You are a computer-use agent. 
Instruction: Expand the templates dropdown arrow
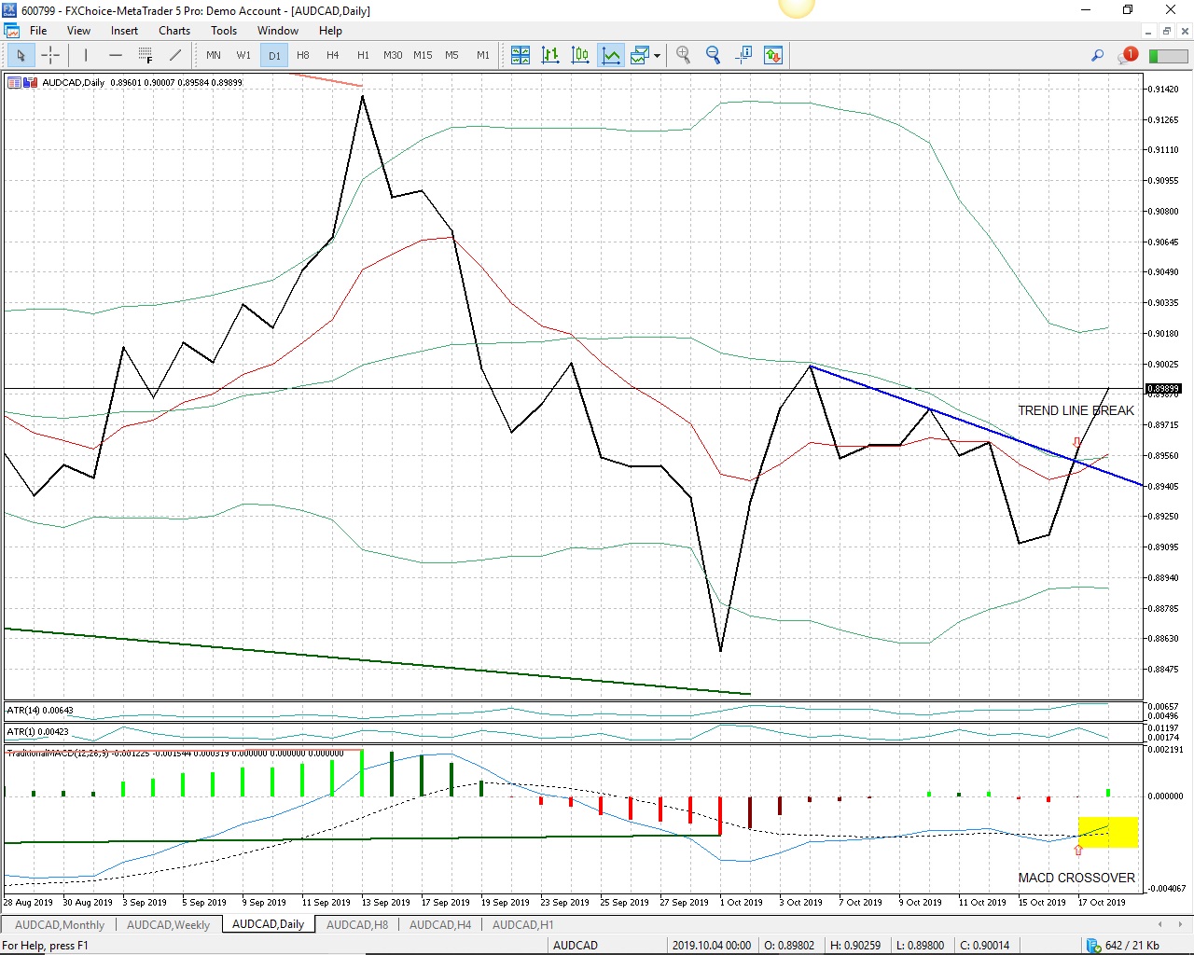(x=658, y=55)
